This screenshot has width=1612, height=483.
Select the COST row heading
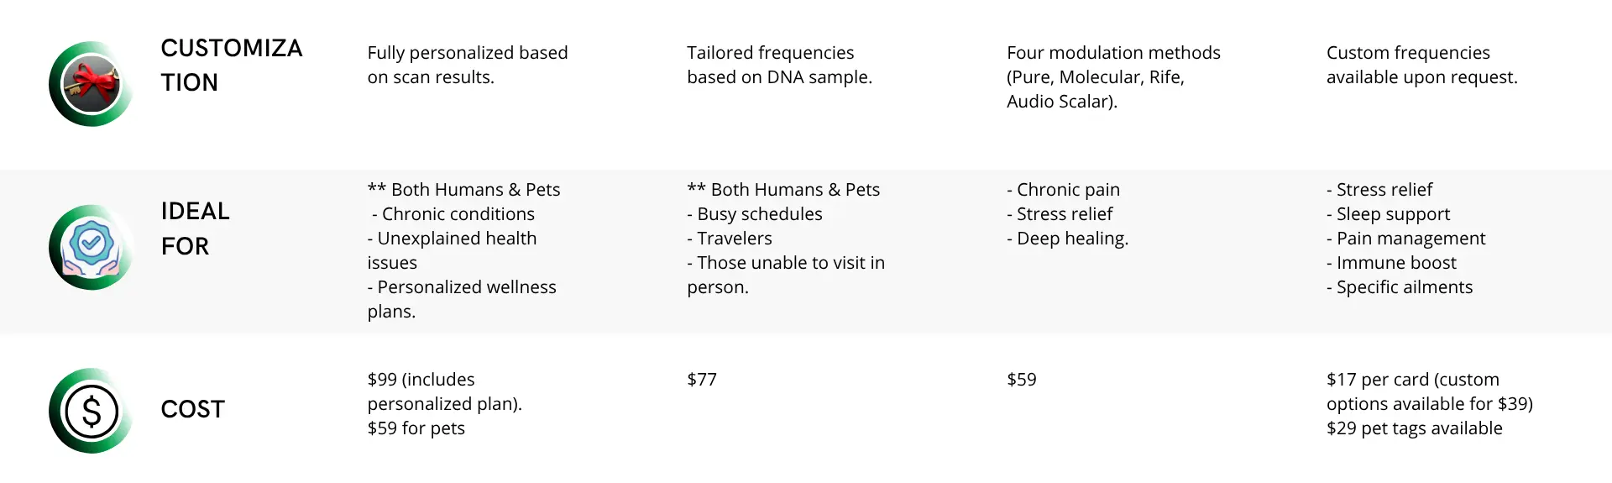[193, 409]
